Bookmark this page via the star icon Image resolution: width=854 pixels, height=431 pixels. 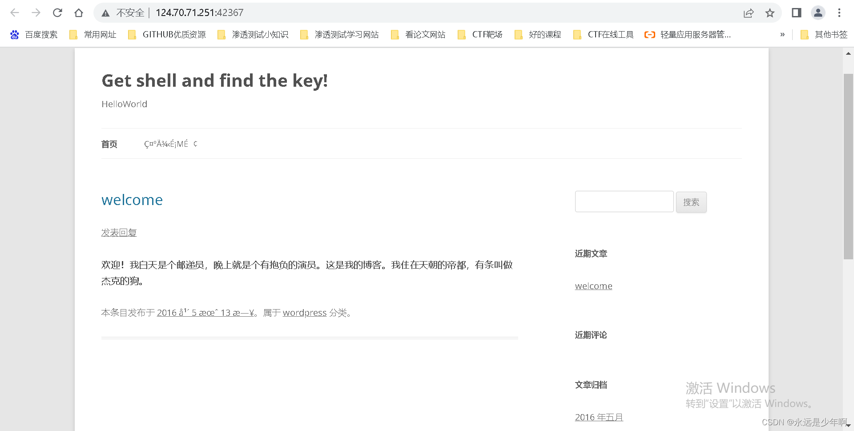tap(770, 12)
